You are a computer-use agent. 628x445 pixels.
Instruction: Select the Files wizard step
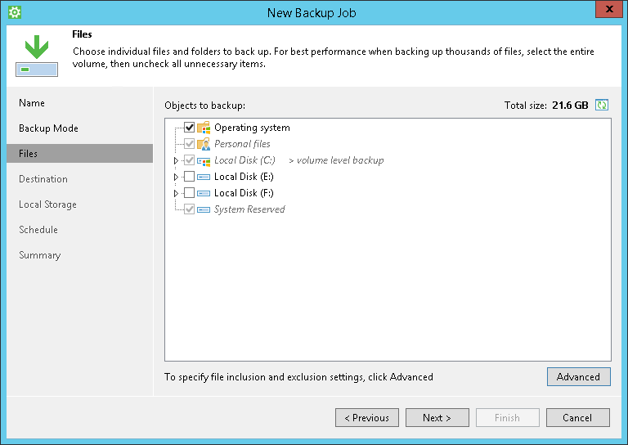point(79,154)
